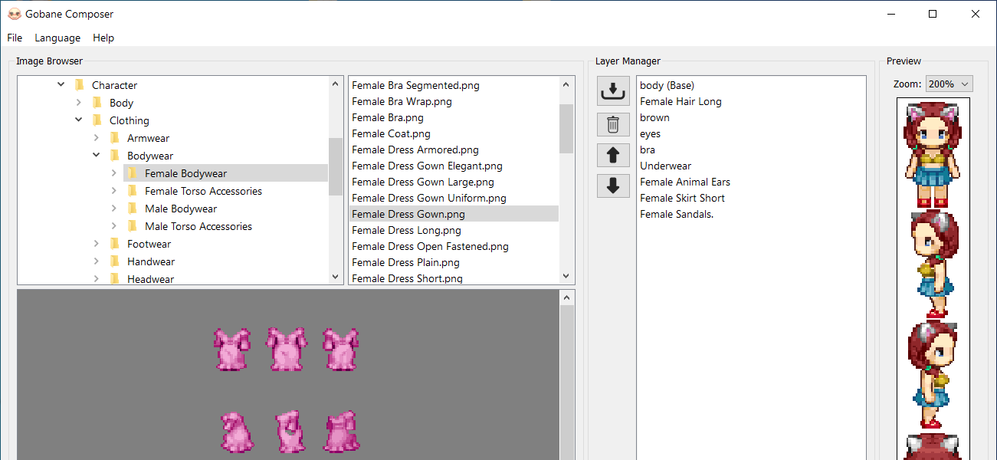Screen dimensions: 997x460
Task: Click folder tree scrollbar up arrow
Action: pyautogui.click(x=335, y=84)
